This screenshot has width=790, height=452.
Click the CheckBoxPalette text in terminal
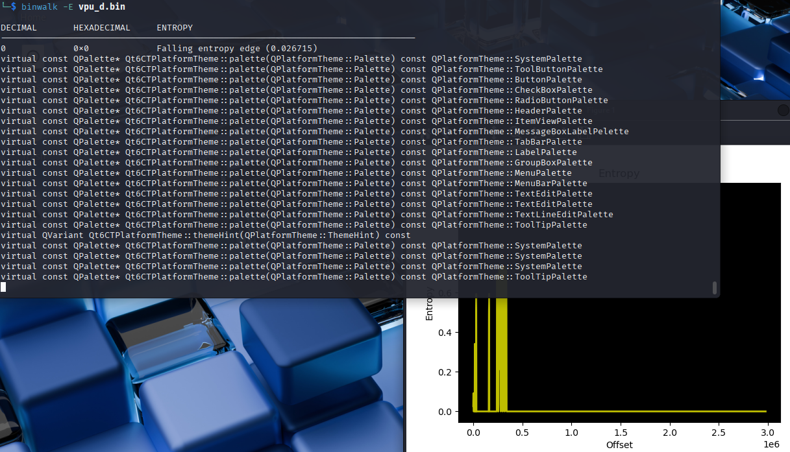(553, 90)
